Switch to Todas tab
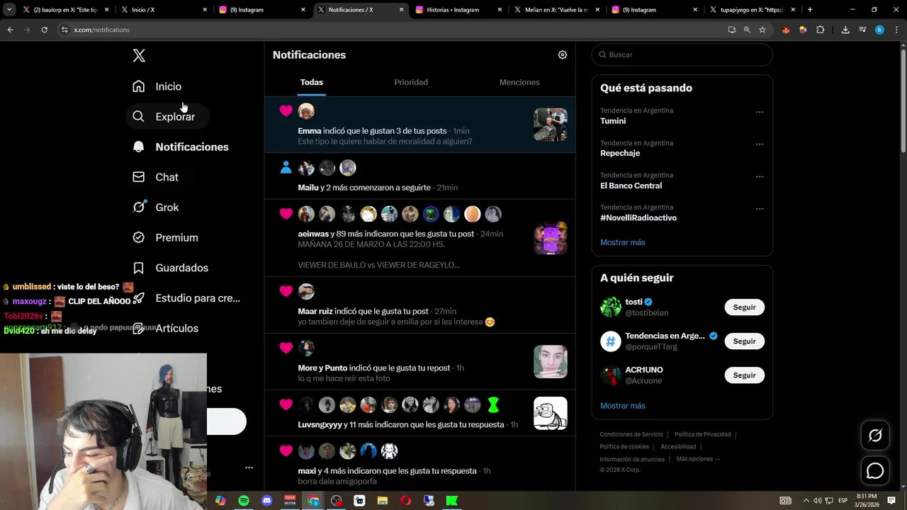 tap(312, 82)
